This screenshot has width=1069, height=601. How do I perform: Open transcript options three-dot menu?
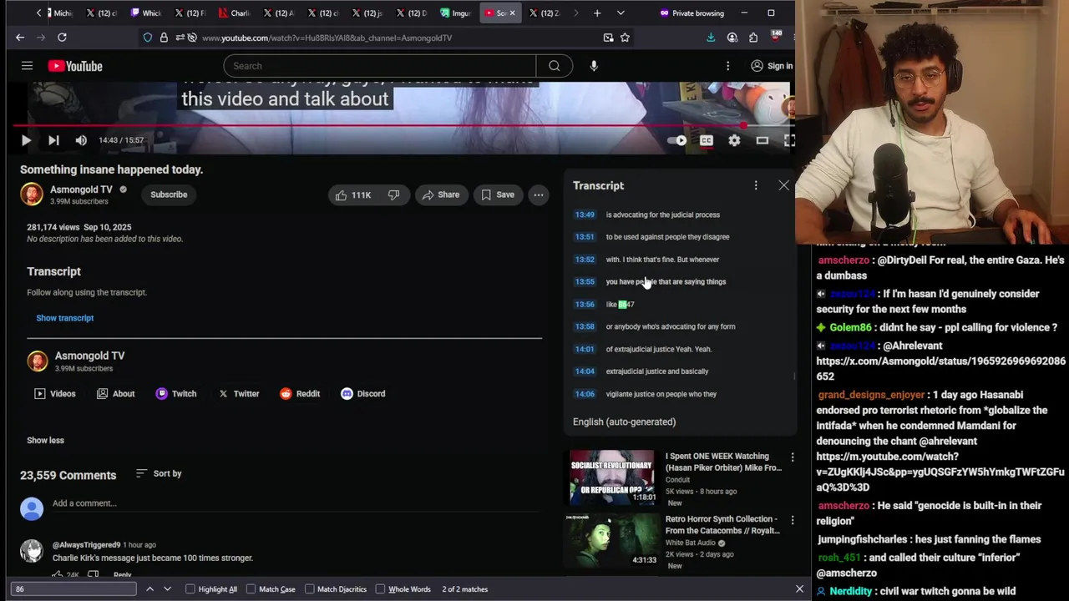[756, 185]
